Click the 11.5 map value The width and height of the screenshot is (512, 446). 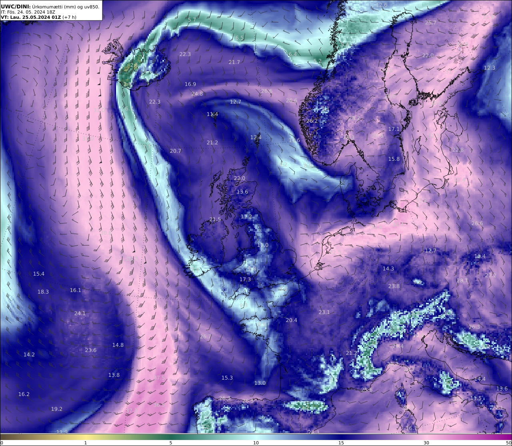pyautogui.click(x=476, y=398)
